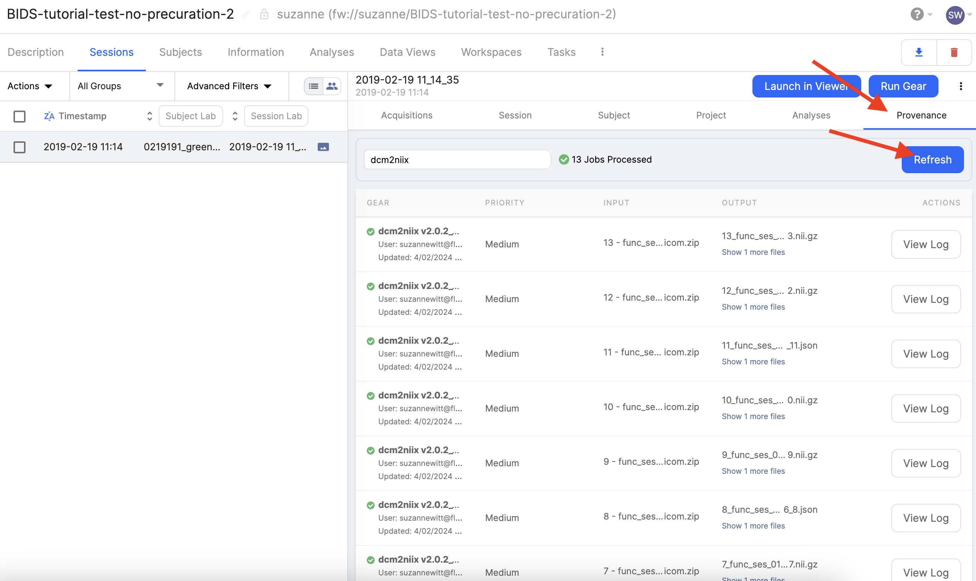Click green status icon of job 13 dcm2niix

tap(371, 232)
